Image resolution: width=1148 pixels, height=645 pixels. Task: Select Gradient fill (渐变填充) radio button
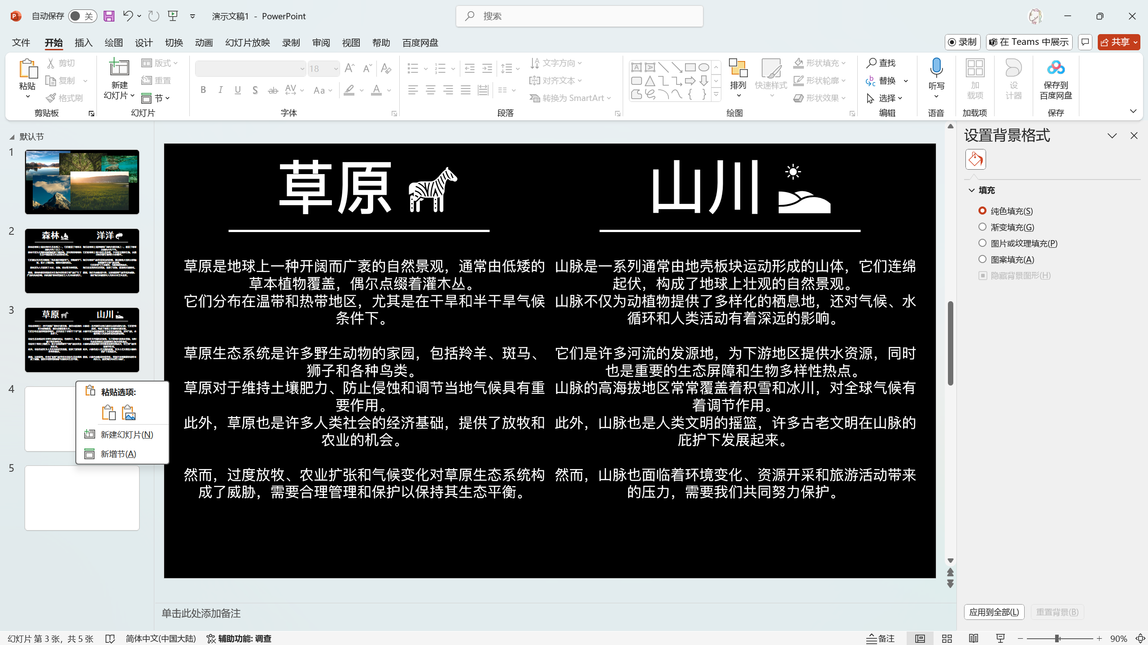(982, 227)
